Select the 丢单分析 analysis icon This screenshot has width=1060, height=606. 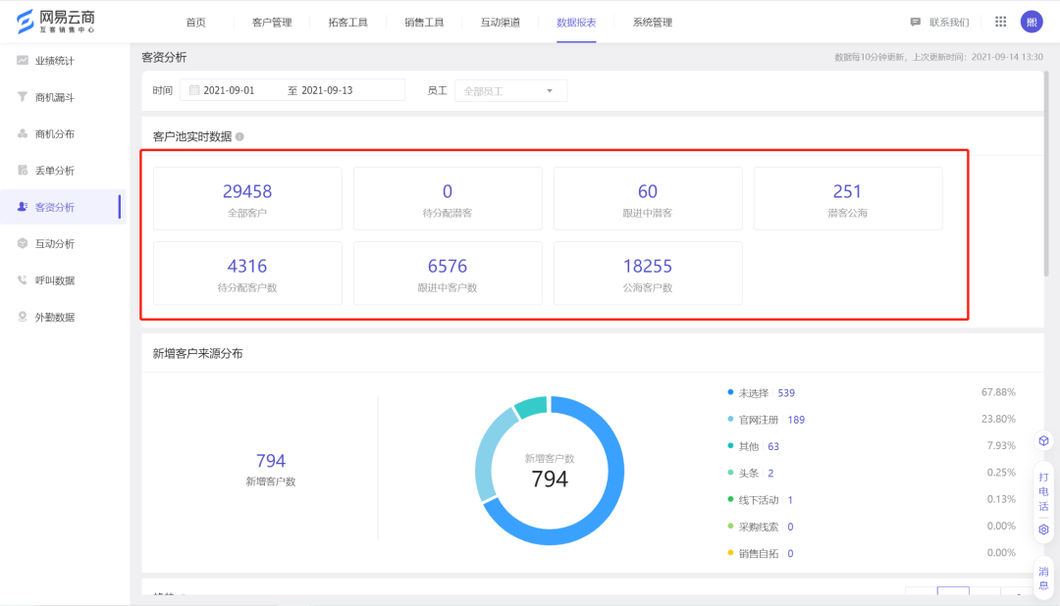[22, 170]
